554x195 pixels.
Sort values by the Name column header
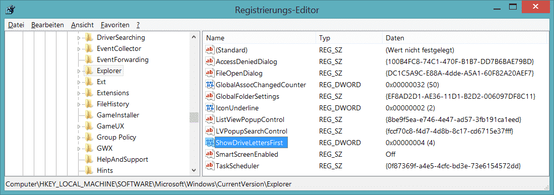(x=259, y=38)
